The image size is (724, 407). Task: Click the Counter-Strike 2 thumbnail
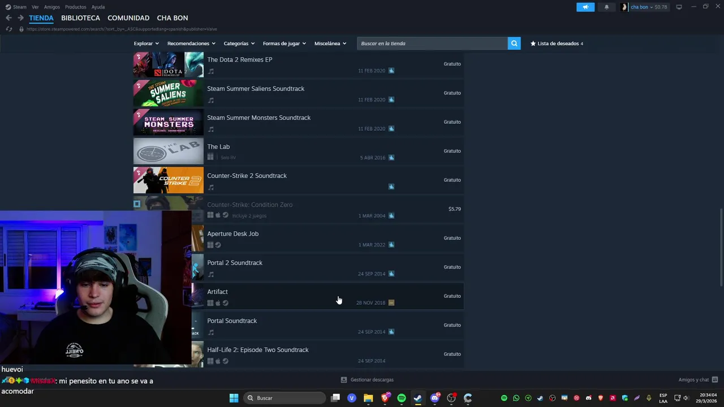[x=169, y=180]
